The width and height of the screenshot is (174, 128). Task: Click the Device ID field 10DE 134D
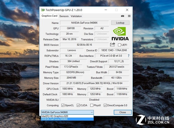coord(114,50)
